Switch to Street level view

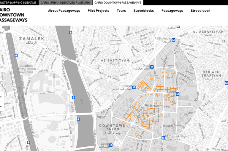[200, 11]
